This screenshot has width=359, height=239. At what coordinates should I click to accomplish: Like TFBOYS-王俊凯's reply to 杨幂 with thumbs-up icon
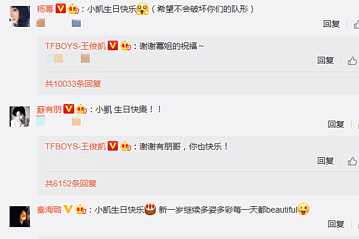click(352, 61)
